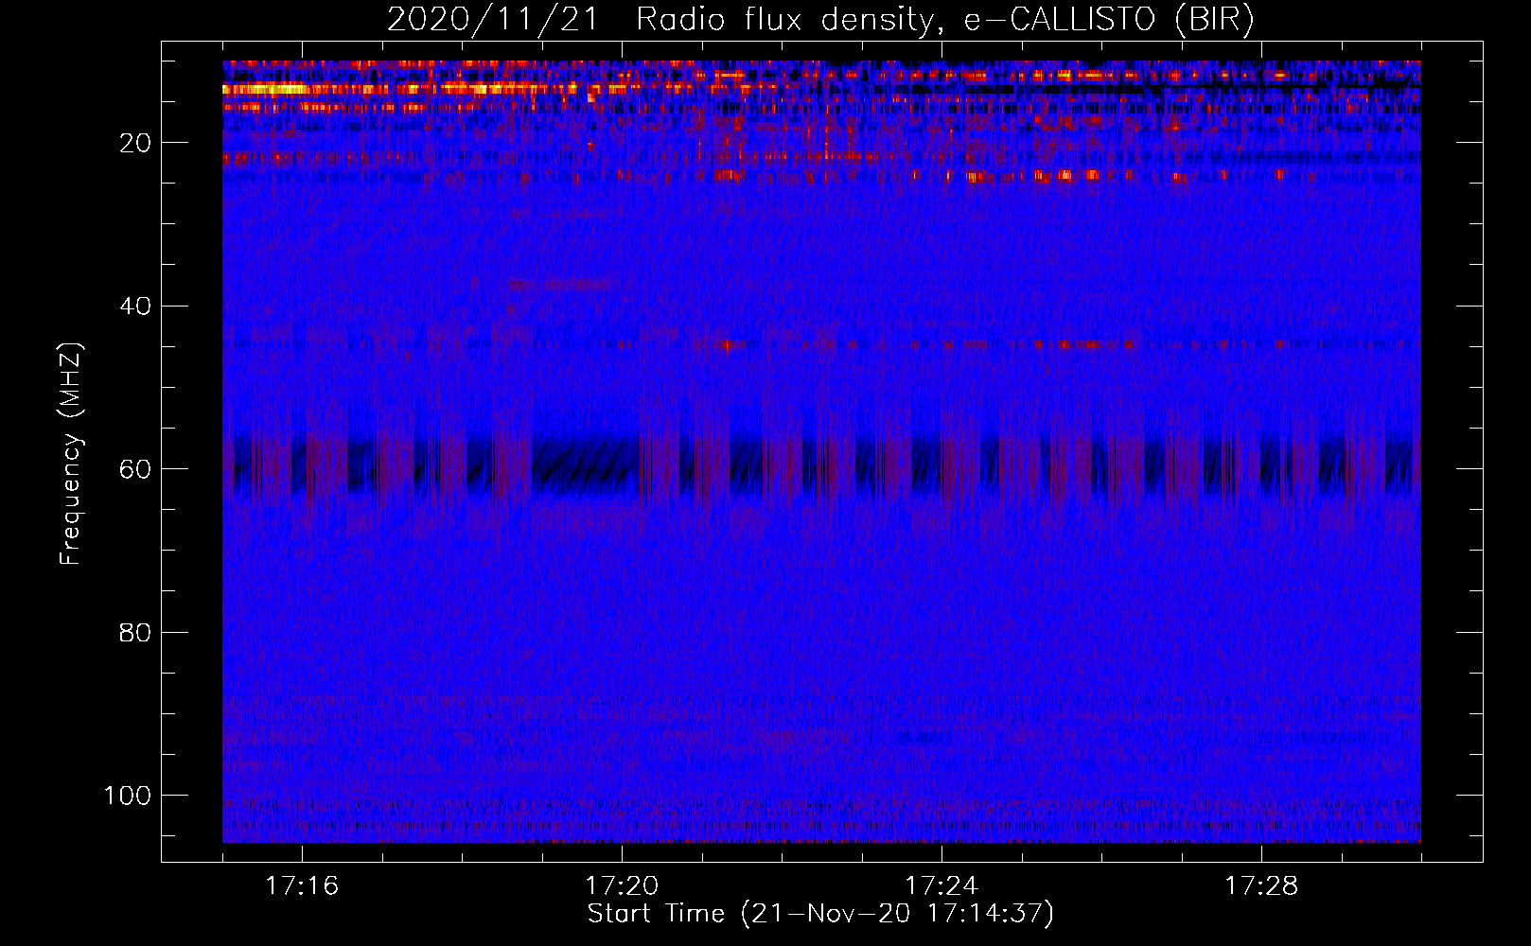The image size is (1531, 946).
Task: Click the frequency tick label 40
Action: tap(136, 306)
